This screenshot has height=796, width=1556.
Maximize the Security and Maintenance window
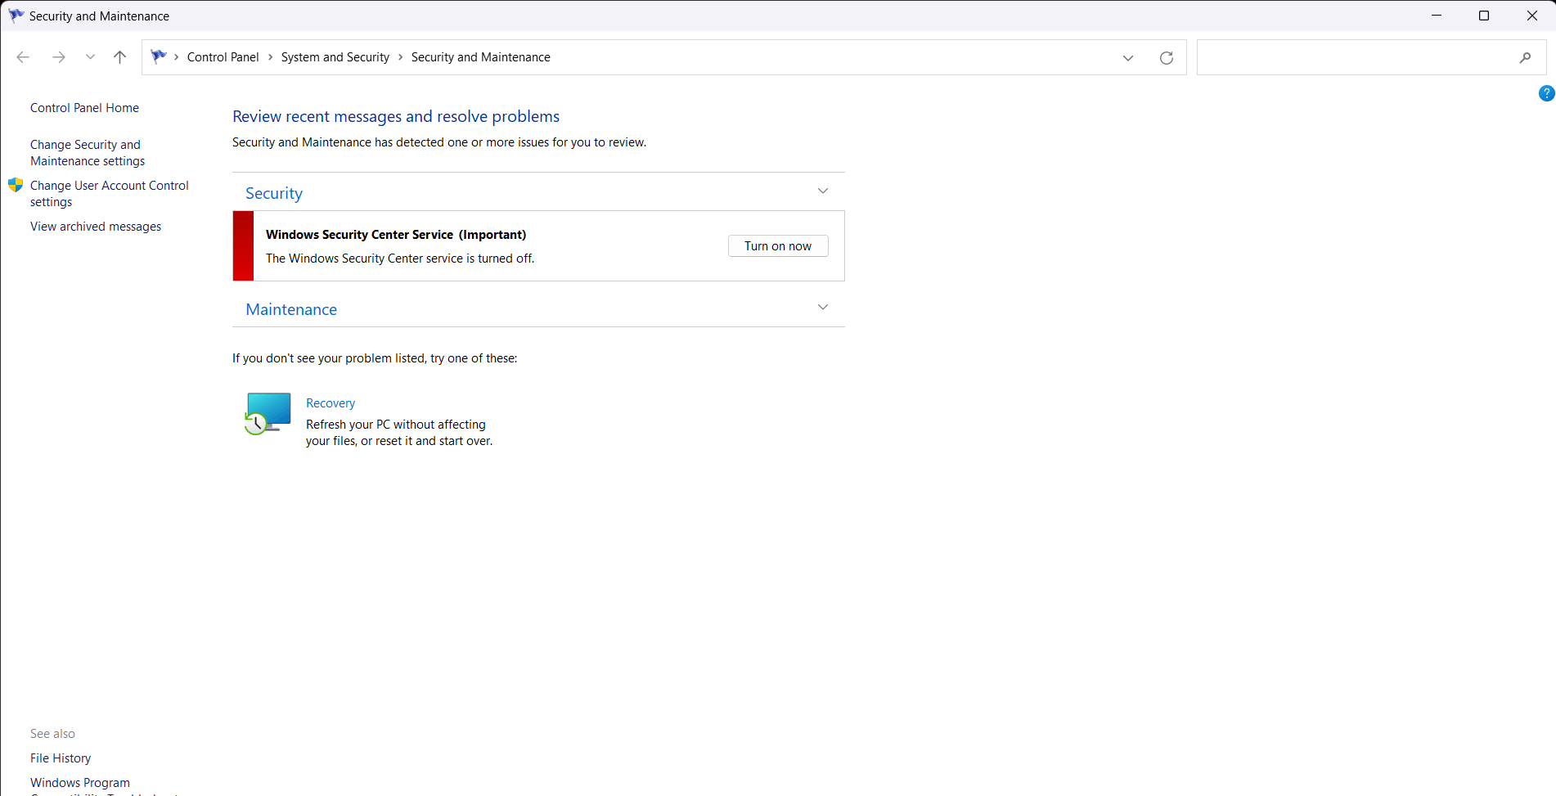coord(1484,16)
